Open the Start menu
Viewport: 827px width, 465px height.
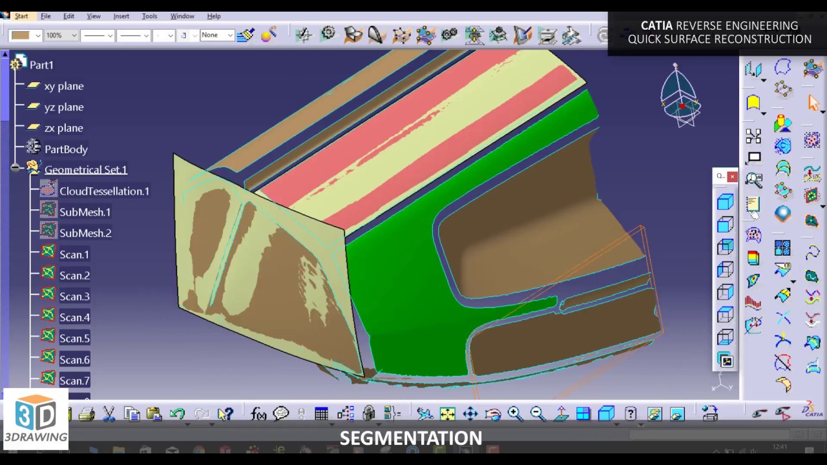click(21, 16)
